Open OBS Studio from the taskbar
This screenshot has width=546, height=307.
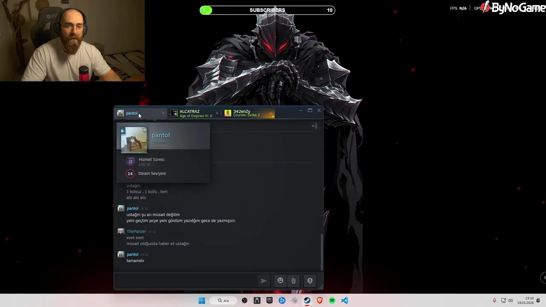coord(244,301)
